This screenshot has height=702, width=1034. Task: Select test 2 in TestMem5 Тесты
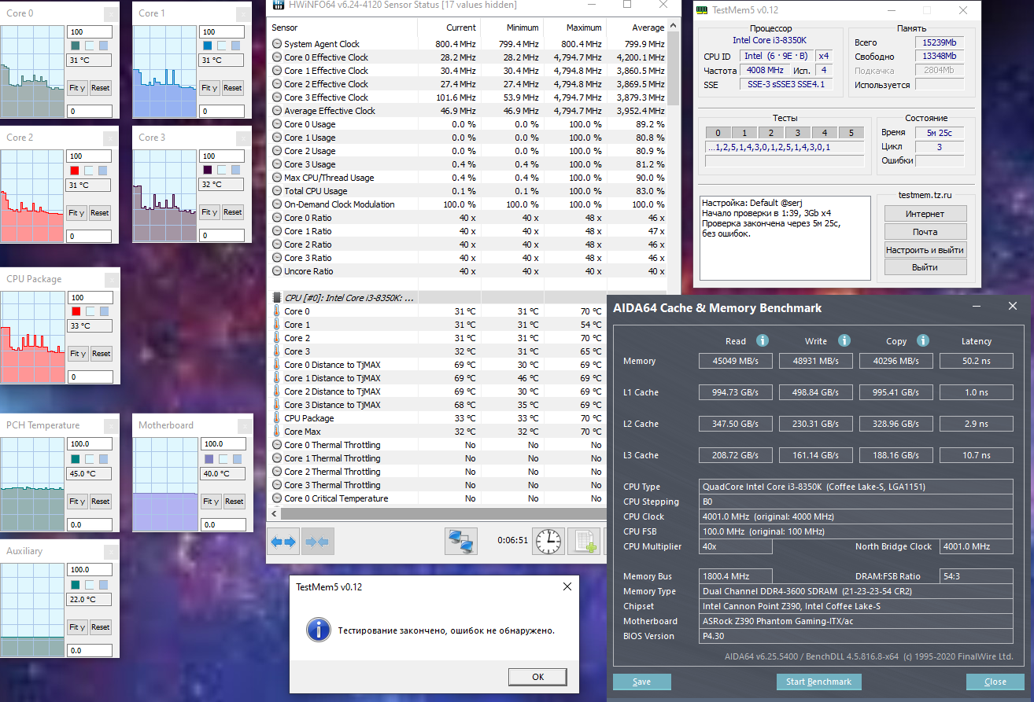771,133
